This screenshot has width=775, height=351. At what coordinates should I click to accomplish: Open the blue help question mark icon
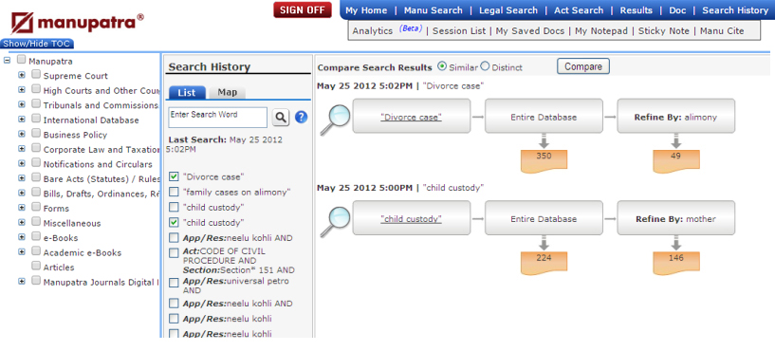[x=301, y=118]
